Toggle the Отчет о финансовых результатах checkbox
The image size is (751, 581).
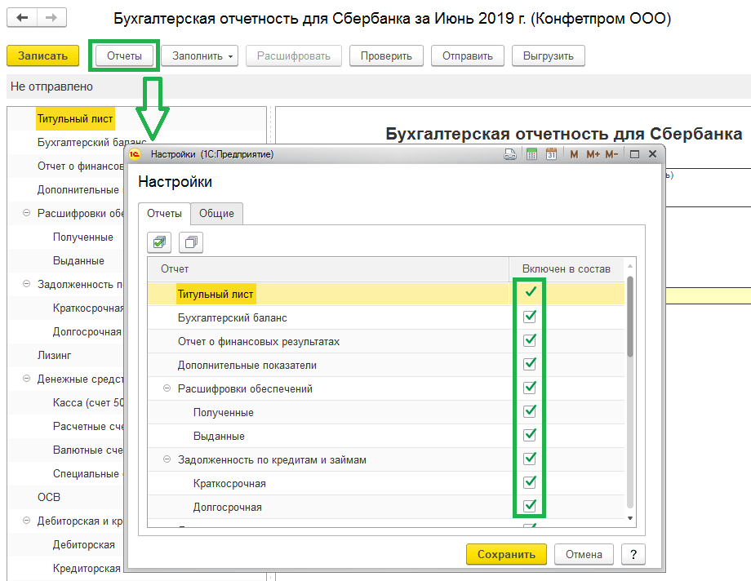[x=530, y=340]
